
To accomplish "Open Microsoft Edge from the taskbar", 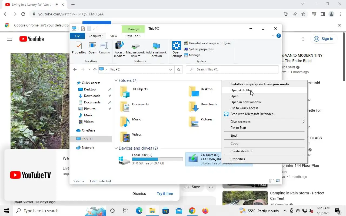I will pyautogui.click(x=139, y=211).
